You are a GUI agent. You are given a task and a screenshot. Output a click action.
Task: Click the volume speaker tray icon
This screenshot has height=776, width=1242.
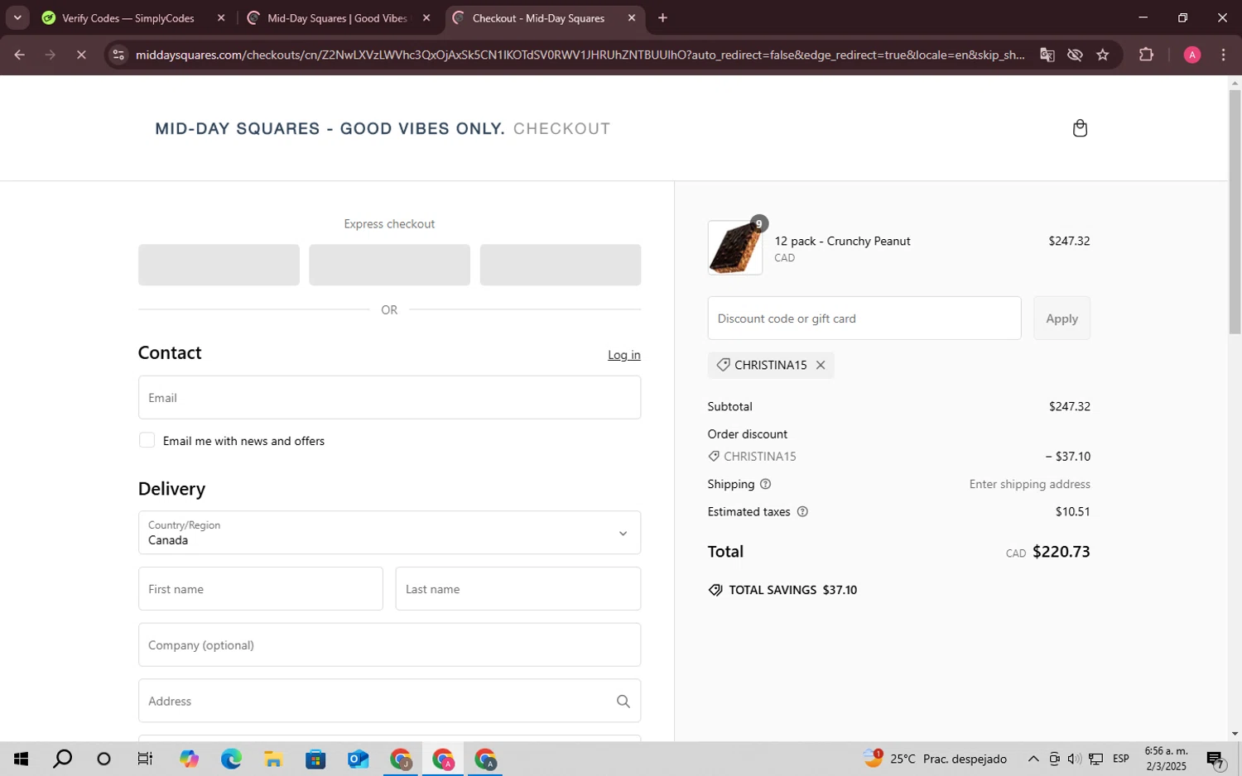[1075, 759]
